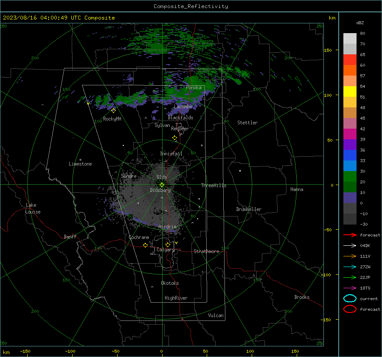Select the bright green 20–30 dBZ swatch
The width and height of the screenshot is (382, 357).
pyautogui.click(x=350, y=177)
